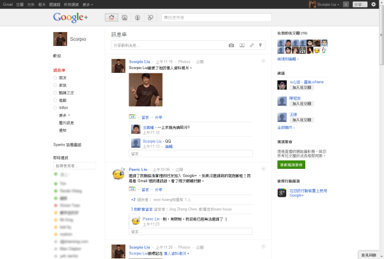Open settings gear icon in top bar
Viewport: 384px width, 259px height.
[x=374, y=4]
